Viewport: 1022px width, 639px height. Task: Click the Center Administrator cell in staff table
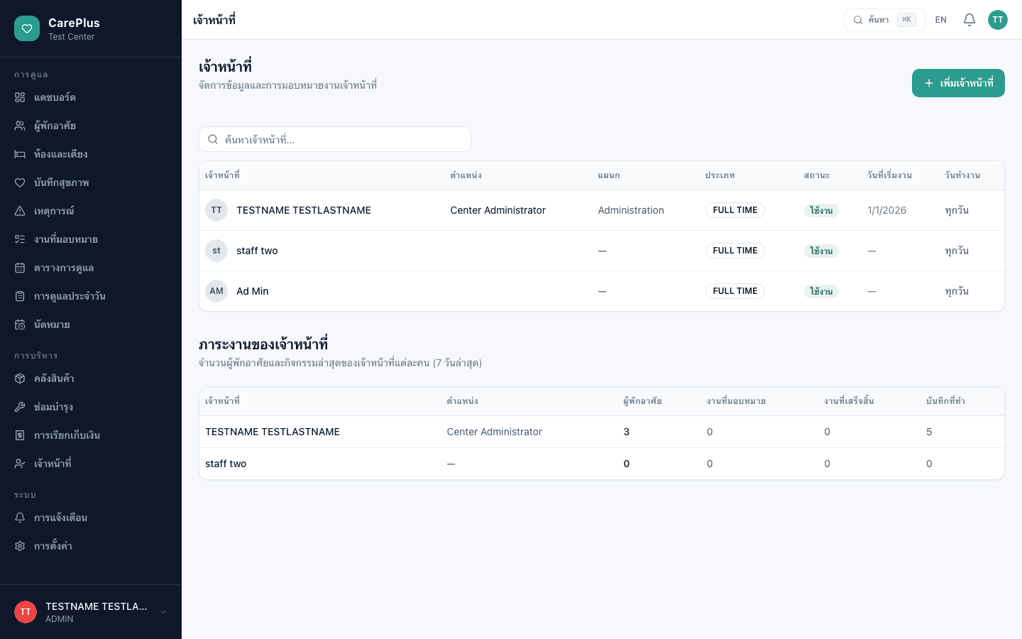[x=498, y=210]
